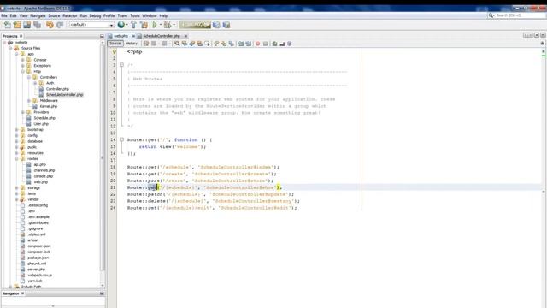Viewport: 547px width, 308px height.
Task: Click the Redo toolbar icon
Action: 60,25
